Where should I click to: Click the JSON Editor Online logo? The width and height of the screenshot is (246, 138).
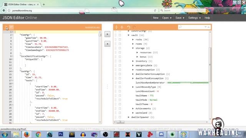click(x=20, y=18)
